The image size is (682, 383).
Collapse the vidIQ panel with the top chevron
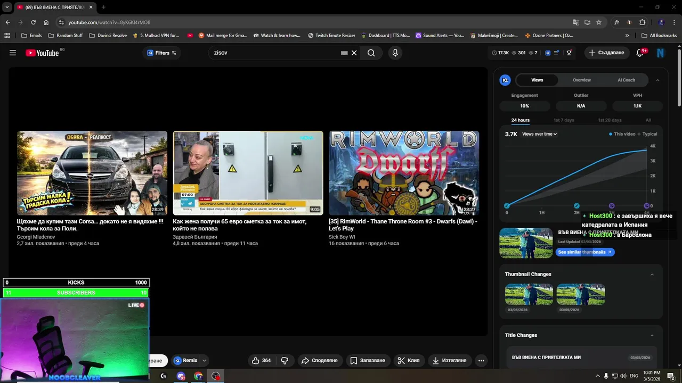[657, 80]
